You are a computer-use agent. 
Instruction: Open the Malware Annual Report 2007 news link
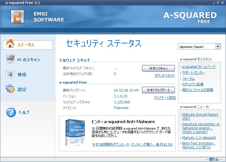coord(201,116)
